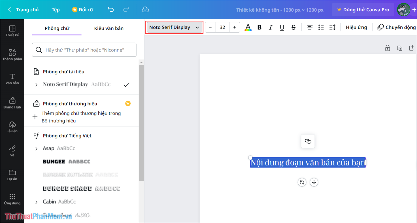Viewport: 417px width, 223px height.
Task: Switch to the Kiểu văn bản tab
Action: pyautogui.click(x=109, y=28)
